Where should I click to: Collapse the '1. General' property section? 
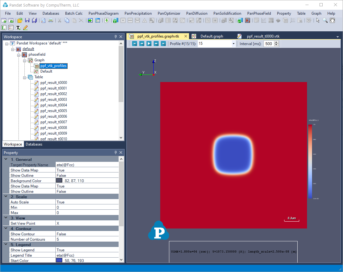pyautogui.click(x=6, y=159)
